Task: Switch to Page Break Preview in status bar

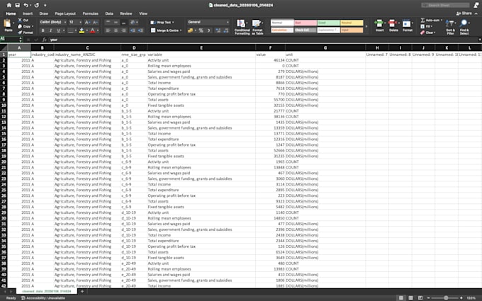Action: 420,298
